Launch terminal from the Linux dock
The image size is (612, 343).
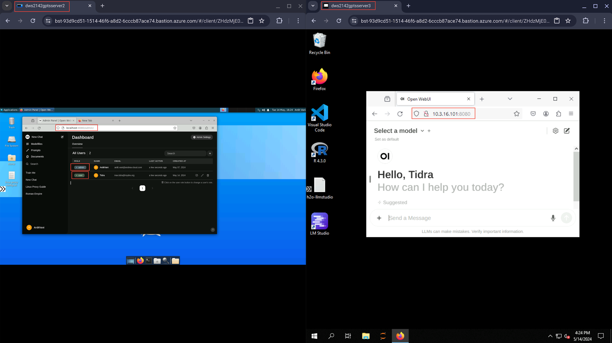pos(149,261)
